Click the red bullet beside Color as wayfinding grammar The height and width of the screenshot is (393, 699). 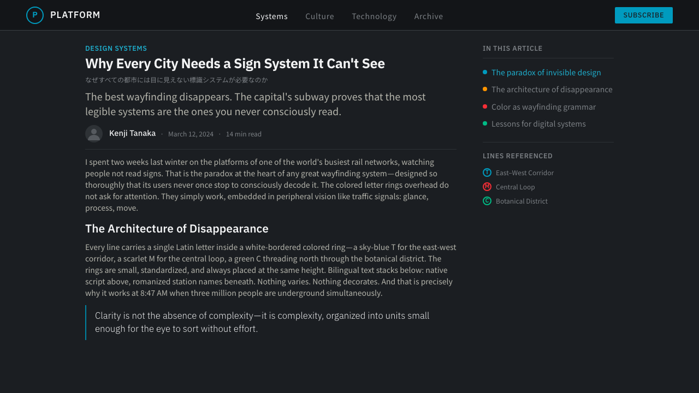click(485, 106)
